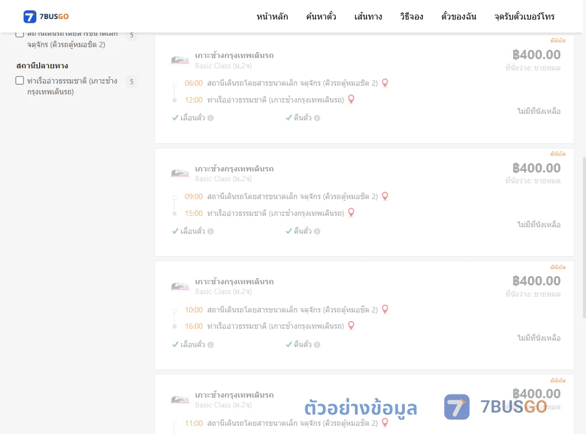Click the operator bus logo in 09:00 trip card
The image size is (586, 434).
click(180, 174)
